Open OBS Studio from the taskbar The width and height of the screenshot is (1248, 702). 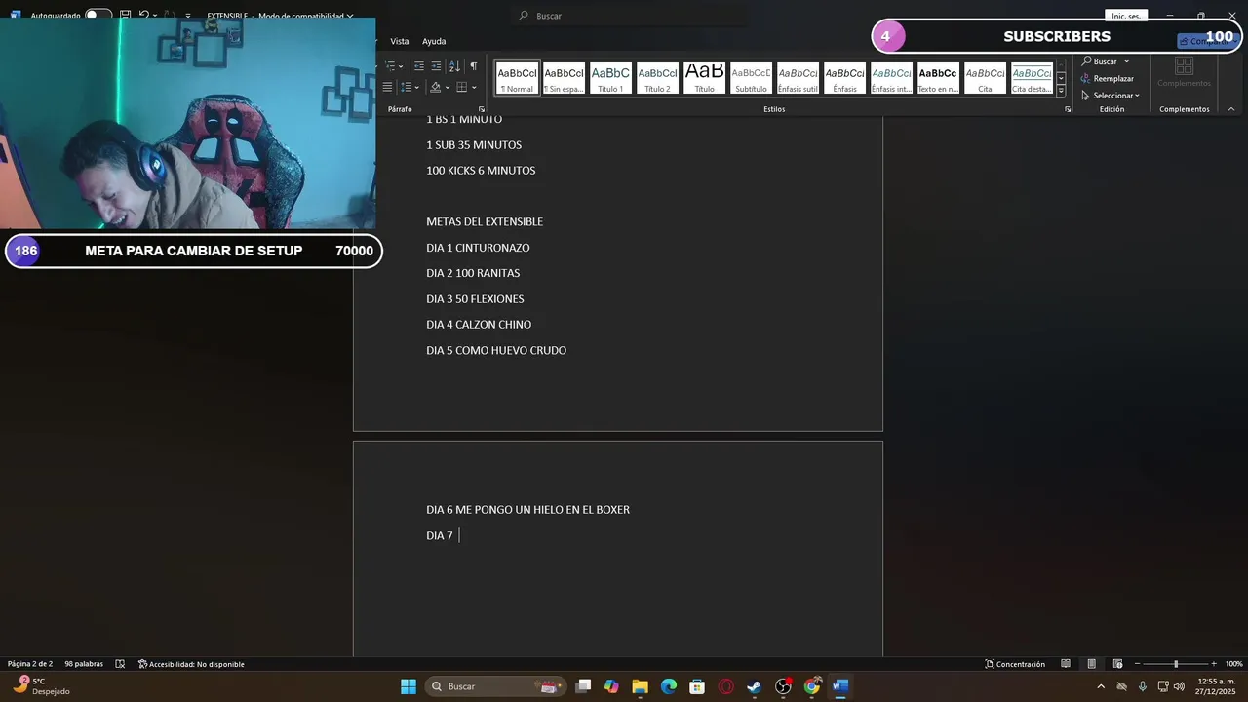(783, 686)
